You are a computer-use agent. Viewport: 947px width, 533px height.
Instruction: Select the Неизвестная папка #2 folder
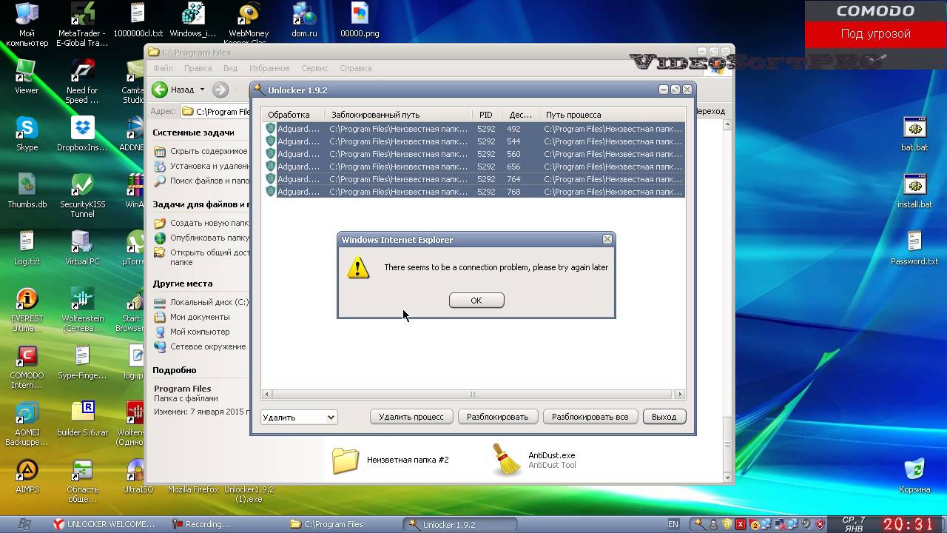[389, 460]
